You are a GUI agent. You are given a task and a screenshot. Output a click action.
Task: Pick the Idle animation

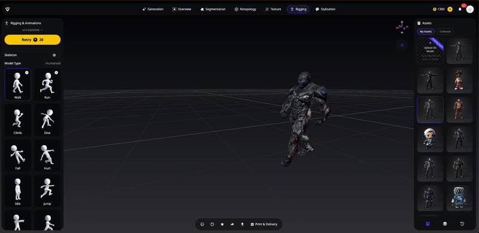(17, 191)
